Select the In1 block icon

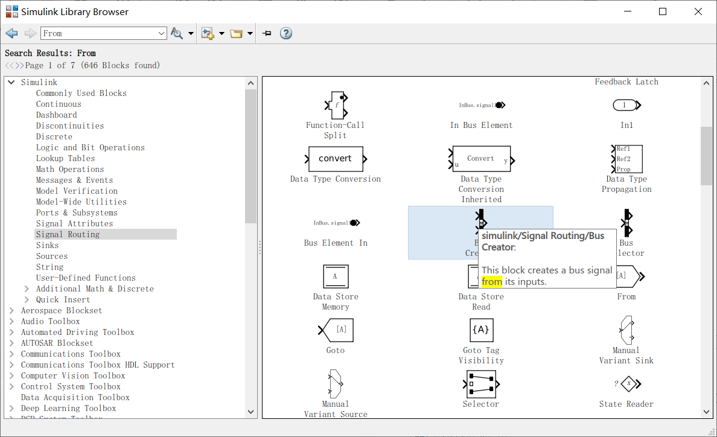pyautogui.click(x=627, y=105)
